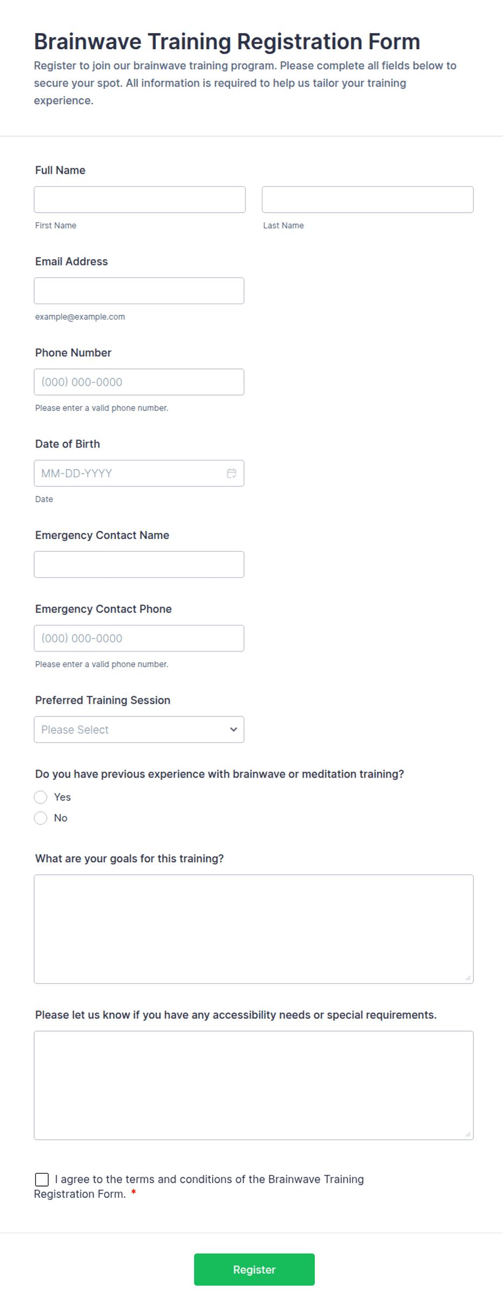Submit the form with the Register button

(x=254, y=1269)
